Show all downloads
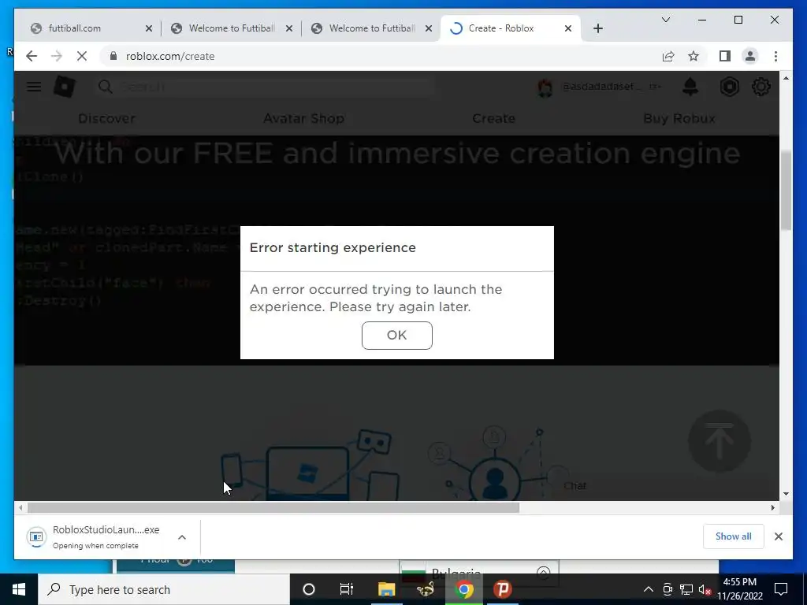Viewport: 807px width, 605px height. [x=734, y=536]
